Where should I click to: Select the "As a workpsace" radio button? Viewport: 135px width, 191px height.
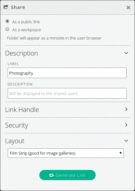[7, 29]
